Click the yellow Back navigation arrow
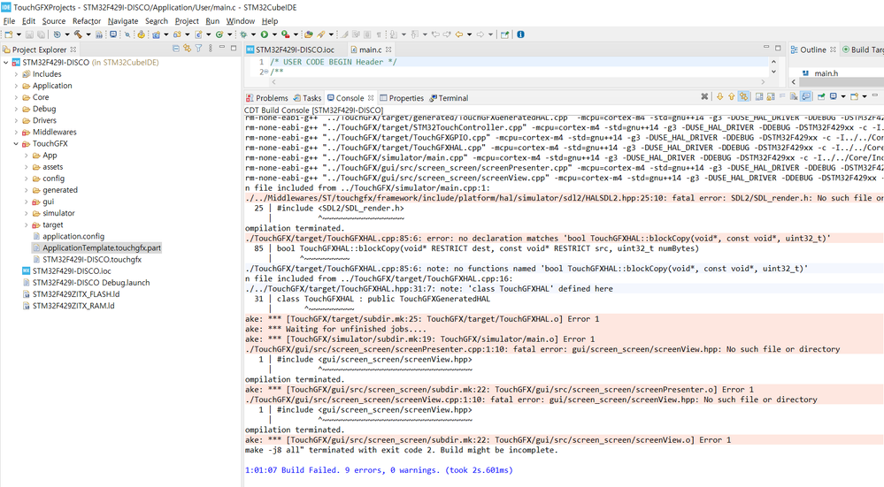The height and width of the screenshot is (487, 884). coord(459,34)
